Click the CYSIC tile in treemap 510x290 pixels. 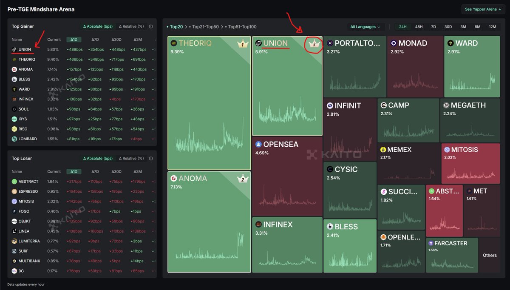pyautogui.click(x=350, y=190)
